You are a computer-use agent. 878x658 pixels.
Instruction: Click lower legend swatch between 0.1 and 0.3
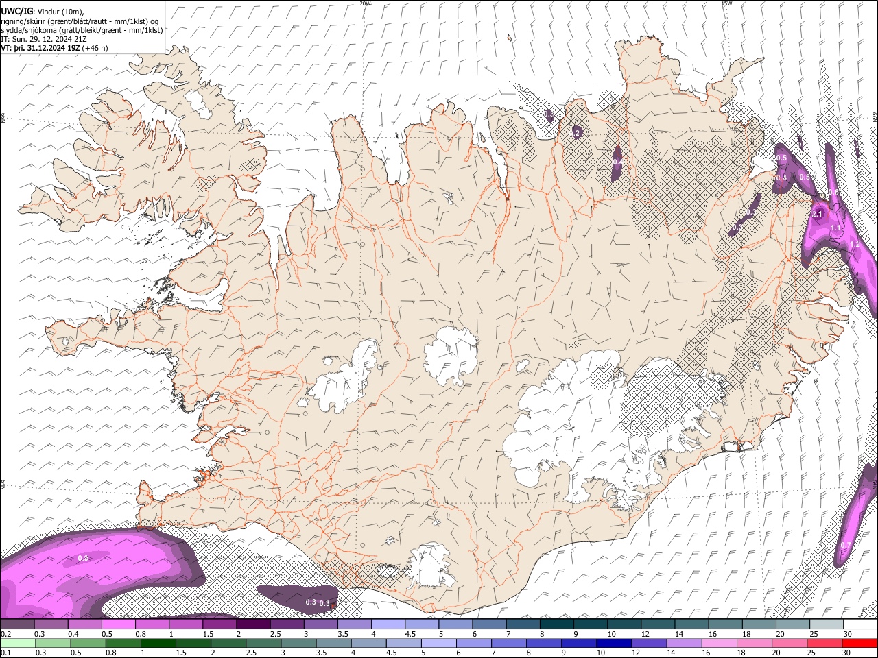click(x=18, y=643)
